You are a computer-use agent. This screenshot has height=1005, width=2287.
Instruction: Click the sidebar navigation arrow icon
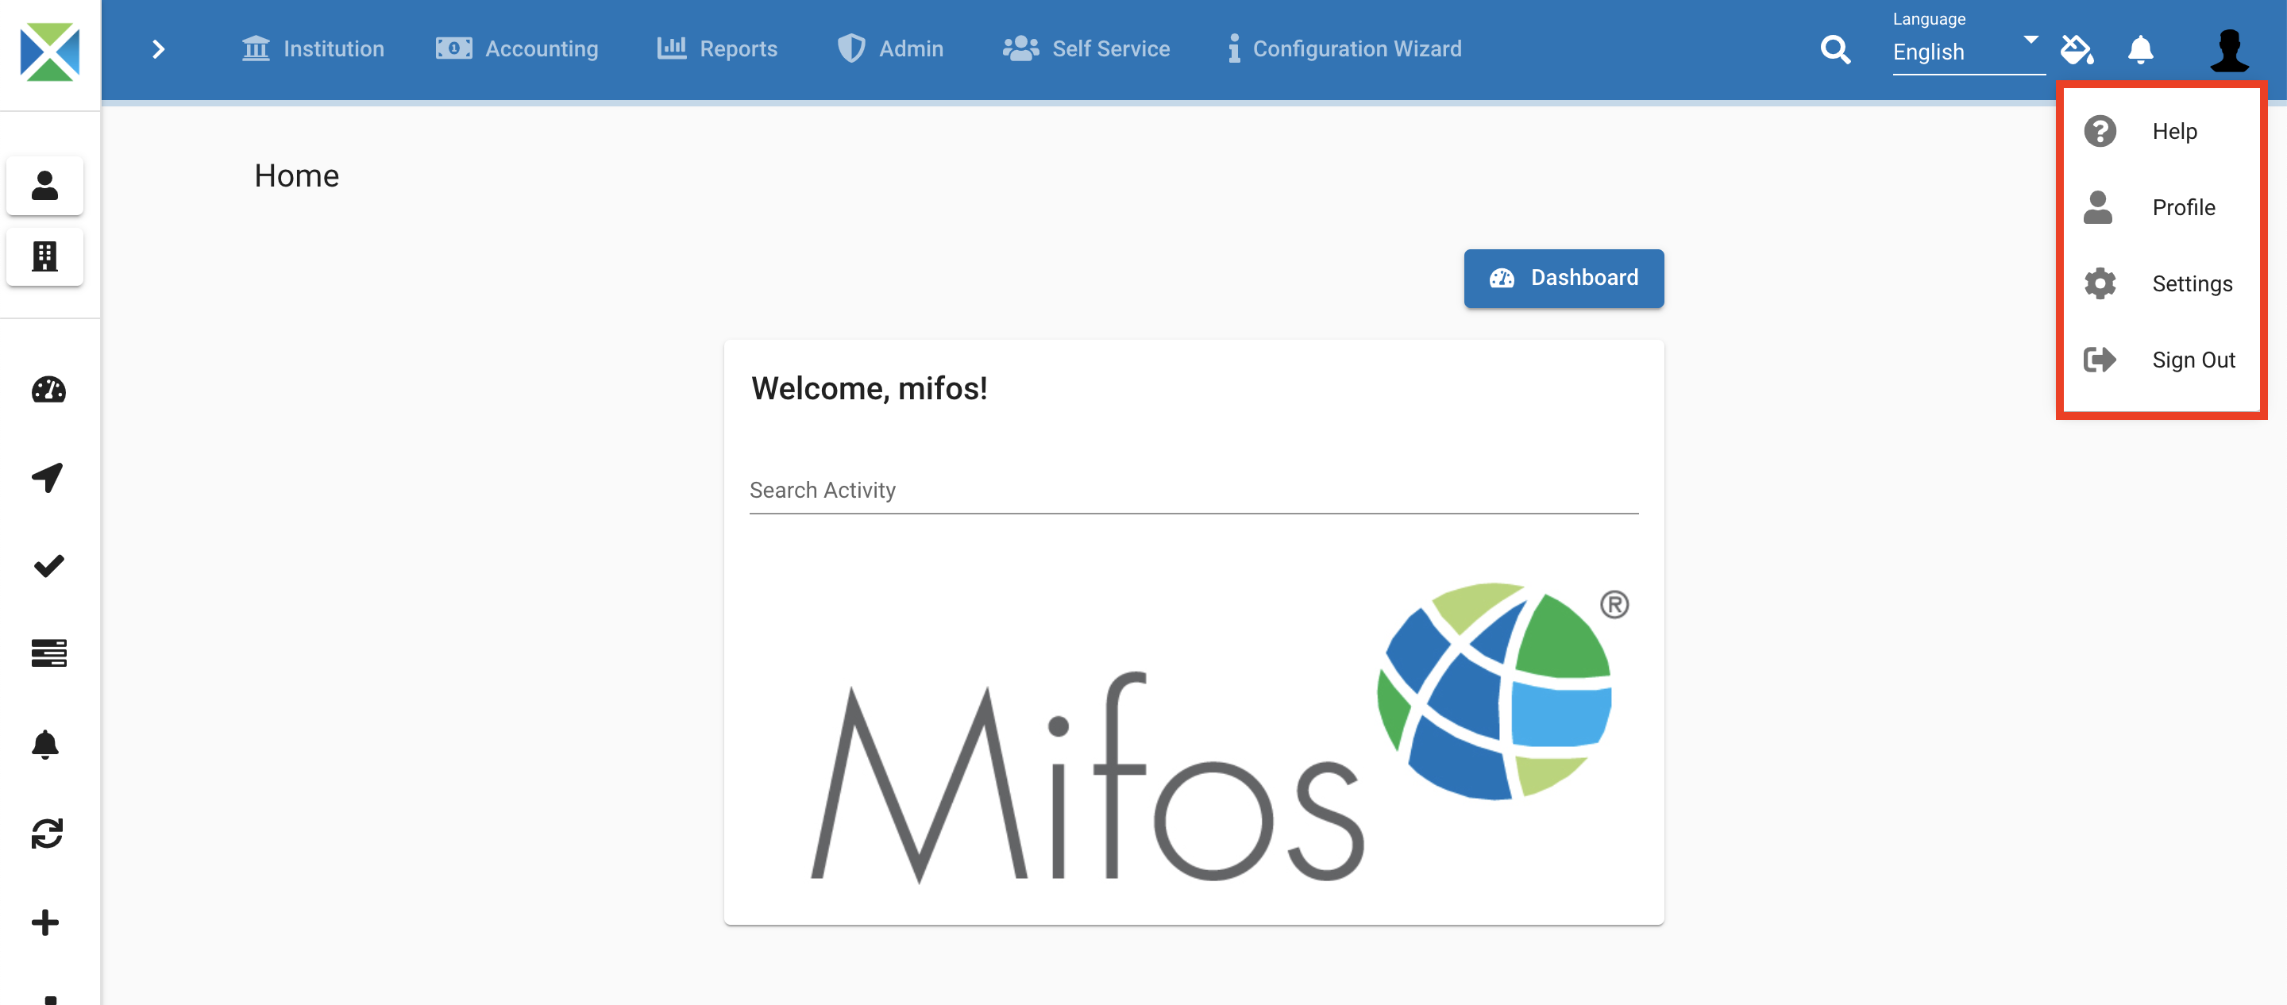pyautogui.click(x=47, y=478)
